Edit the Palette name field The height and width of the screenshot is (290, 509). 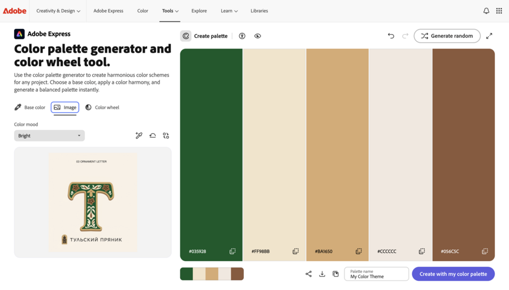[377, 274]
